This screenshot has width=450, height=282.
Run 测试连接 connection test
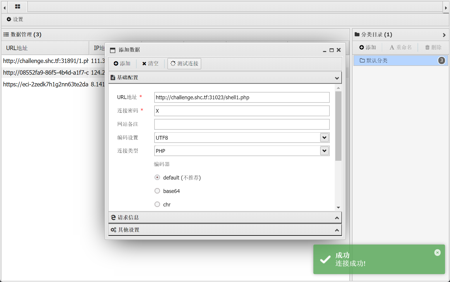click(x=184, y=64)
